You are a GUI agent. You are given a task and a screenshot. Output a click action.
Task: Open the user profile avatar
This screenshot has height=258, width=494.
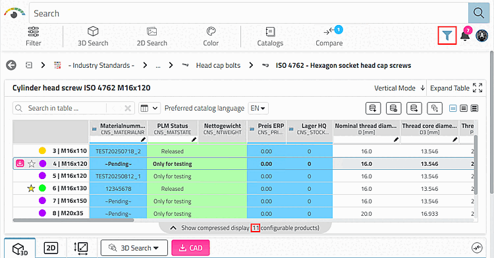(481, 36)
